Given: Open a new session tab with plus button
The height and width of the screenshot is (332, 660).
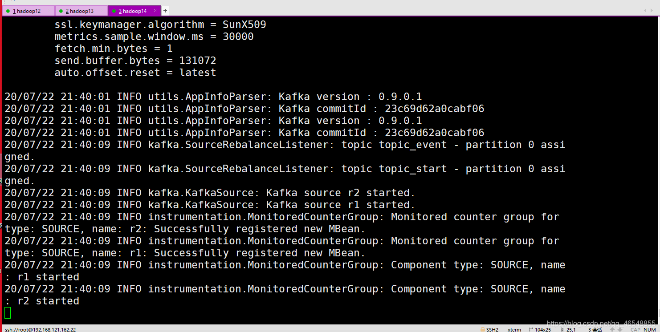Looking at the screenshot, I should (165, 11).
